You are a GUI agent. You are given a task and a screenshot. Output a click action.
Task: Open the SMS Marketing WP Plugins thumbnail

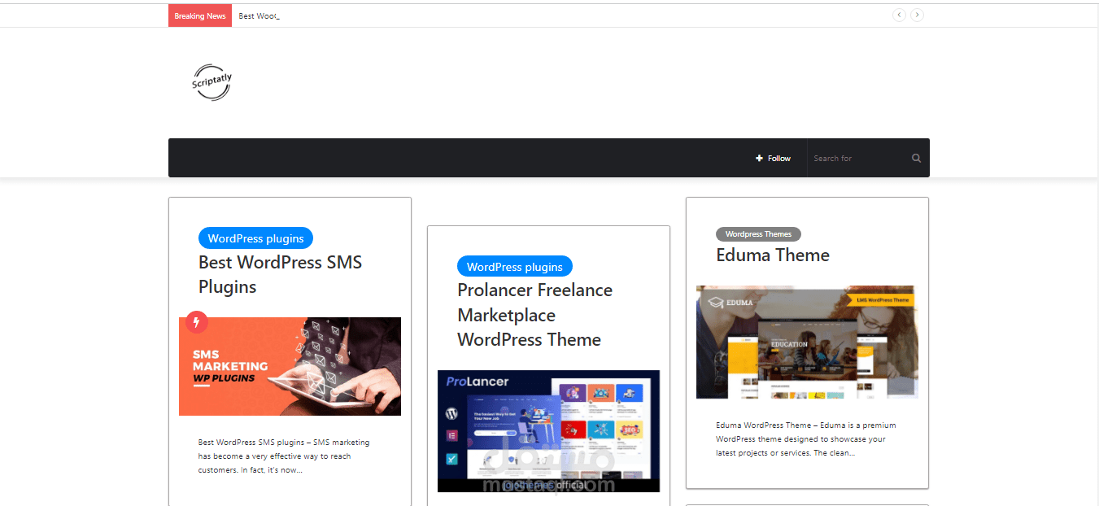tap(290, 366)
